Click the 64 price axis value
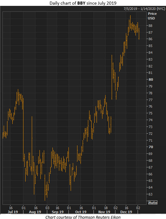 [x=151, y=187]
